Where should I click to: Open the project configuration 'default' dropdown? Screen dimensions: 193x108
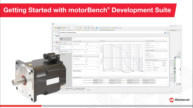pyautogui.click(x=70, y=27)
